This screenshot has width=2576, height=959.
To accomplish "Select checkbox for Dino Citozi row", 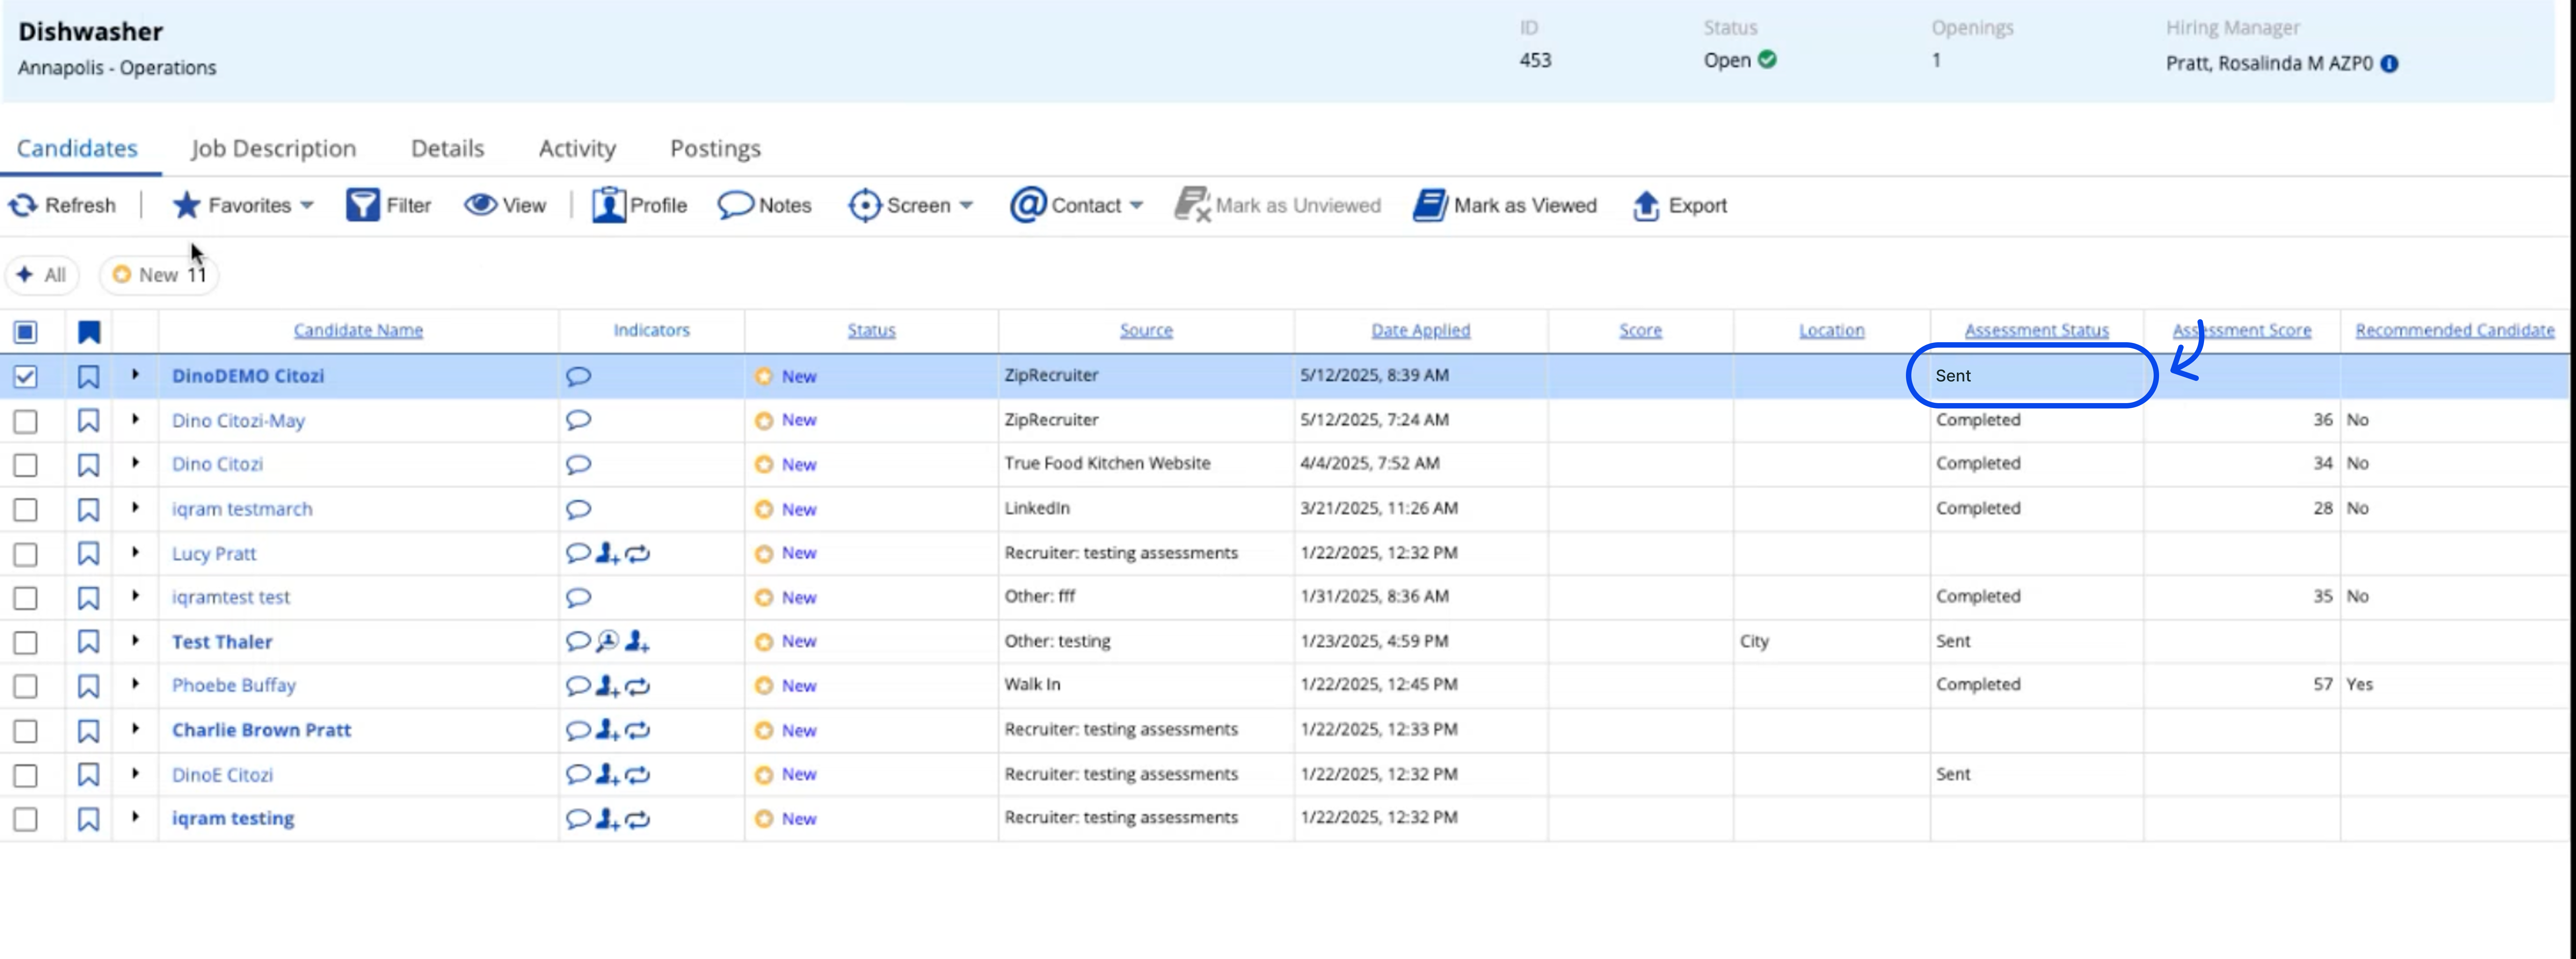I will pos(25,466).
